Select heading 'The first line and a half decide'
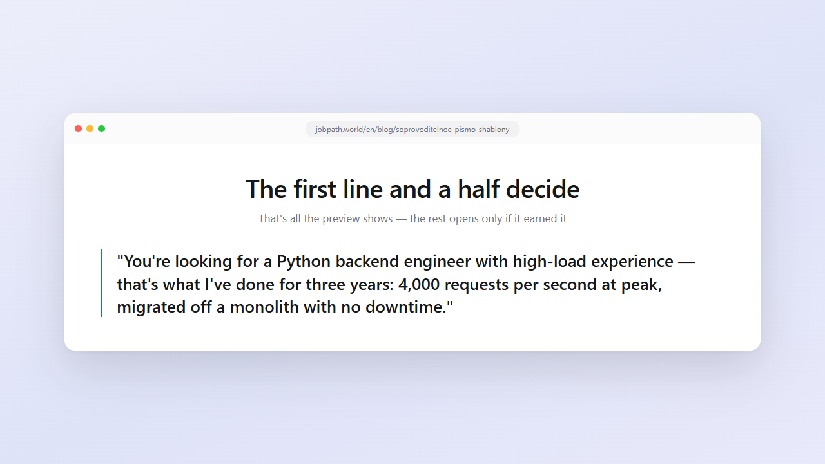The image size is (825, 464). [x=412, y=189]
